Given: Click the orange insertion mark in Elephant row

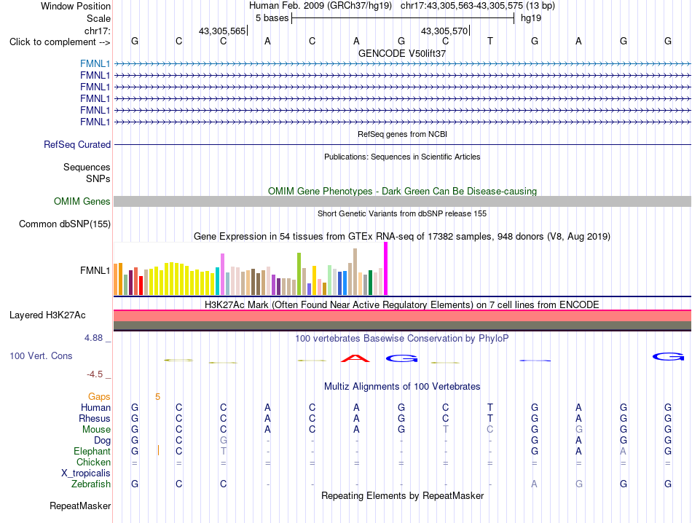Looking at the screenshot, I should pos(158,451).
